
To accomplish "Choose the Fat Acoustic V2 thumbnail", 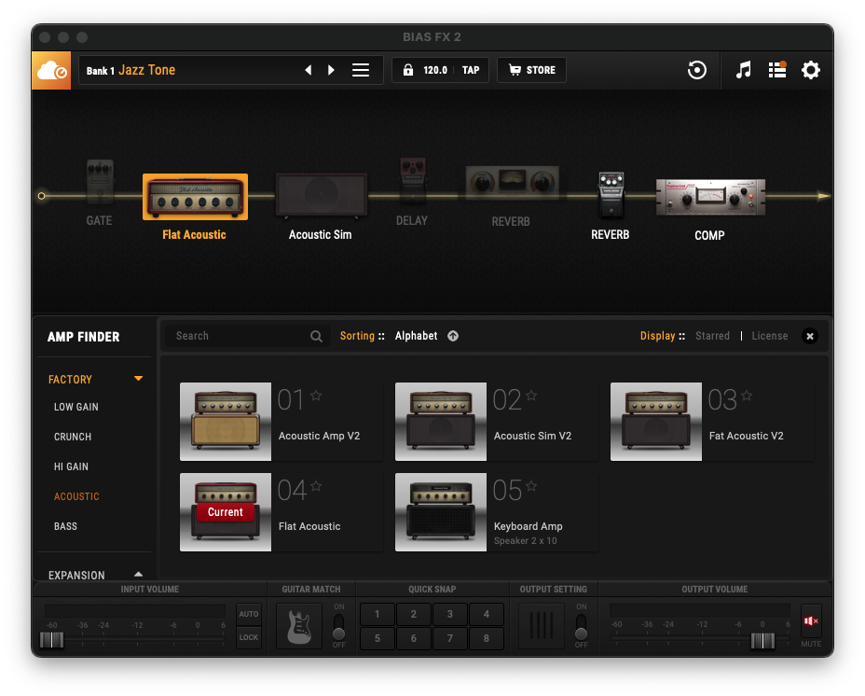I will coord(656,422).
